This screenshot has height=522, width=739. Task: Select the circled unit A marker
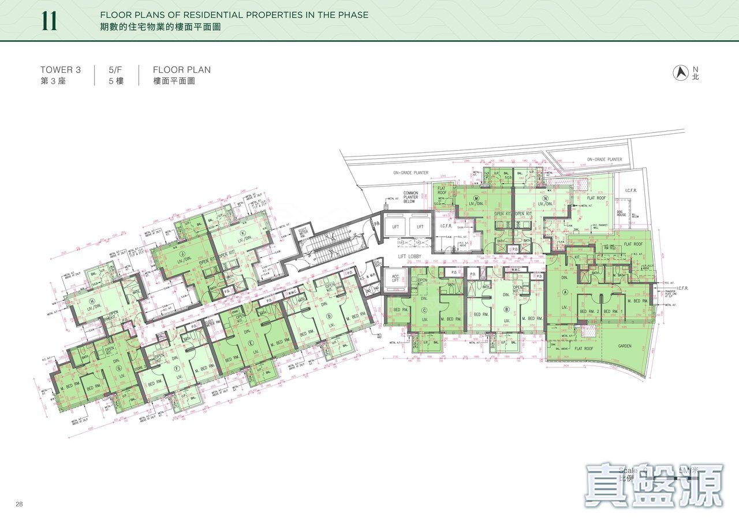tap(565, 293)
